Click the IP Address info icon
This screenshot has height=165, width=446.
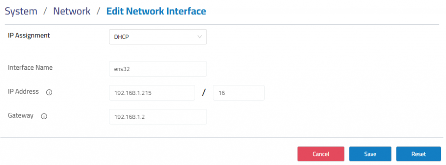click(x=49, y=92)
